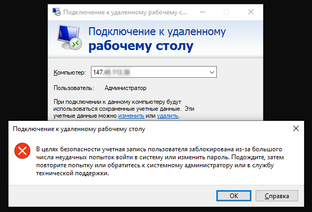Confirm the error with the OK button
This screenshot has height=212, width=312.
234,195
